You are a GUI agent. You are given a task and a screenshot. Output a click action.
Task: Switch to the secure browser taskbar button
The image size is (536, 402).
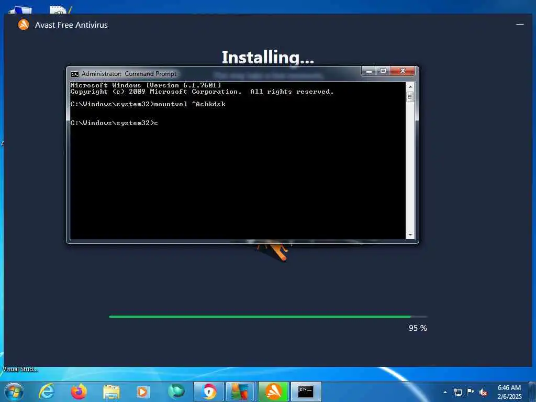coord(208,392)
